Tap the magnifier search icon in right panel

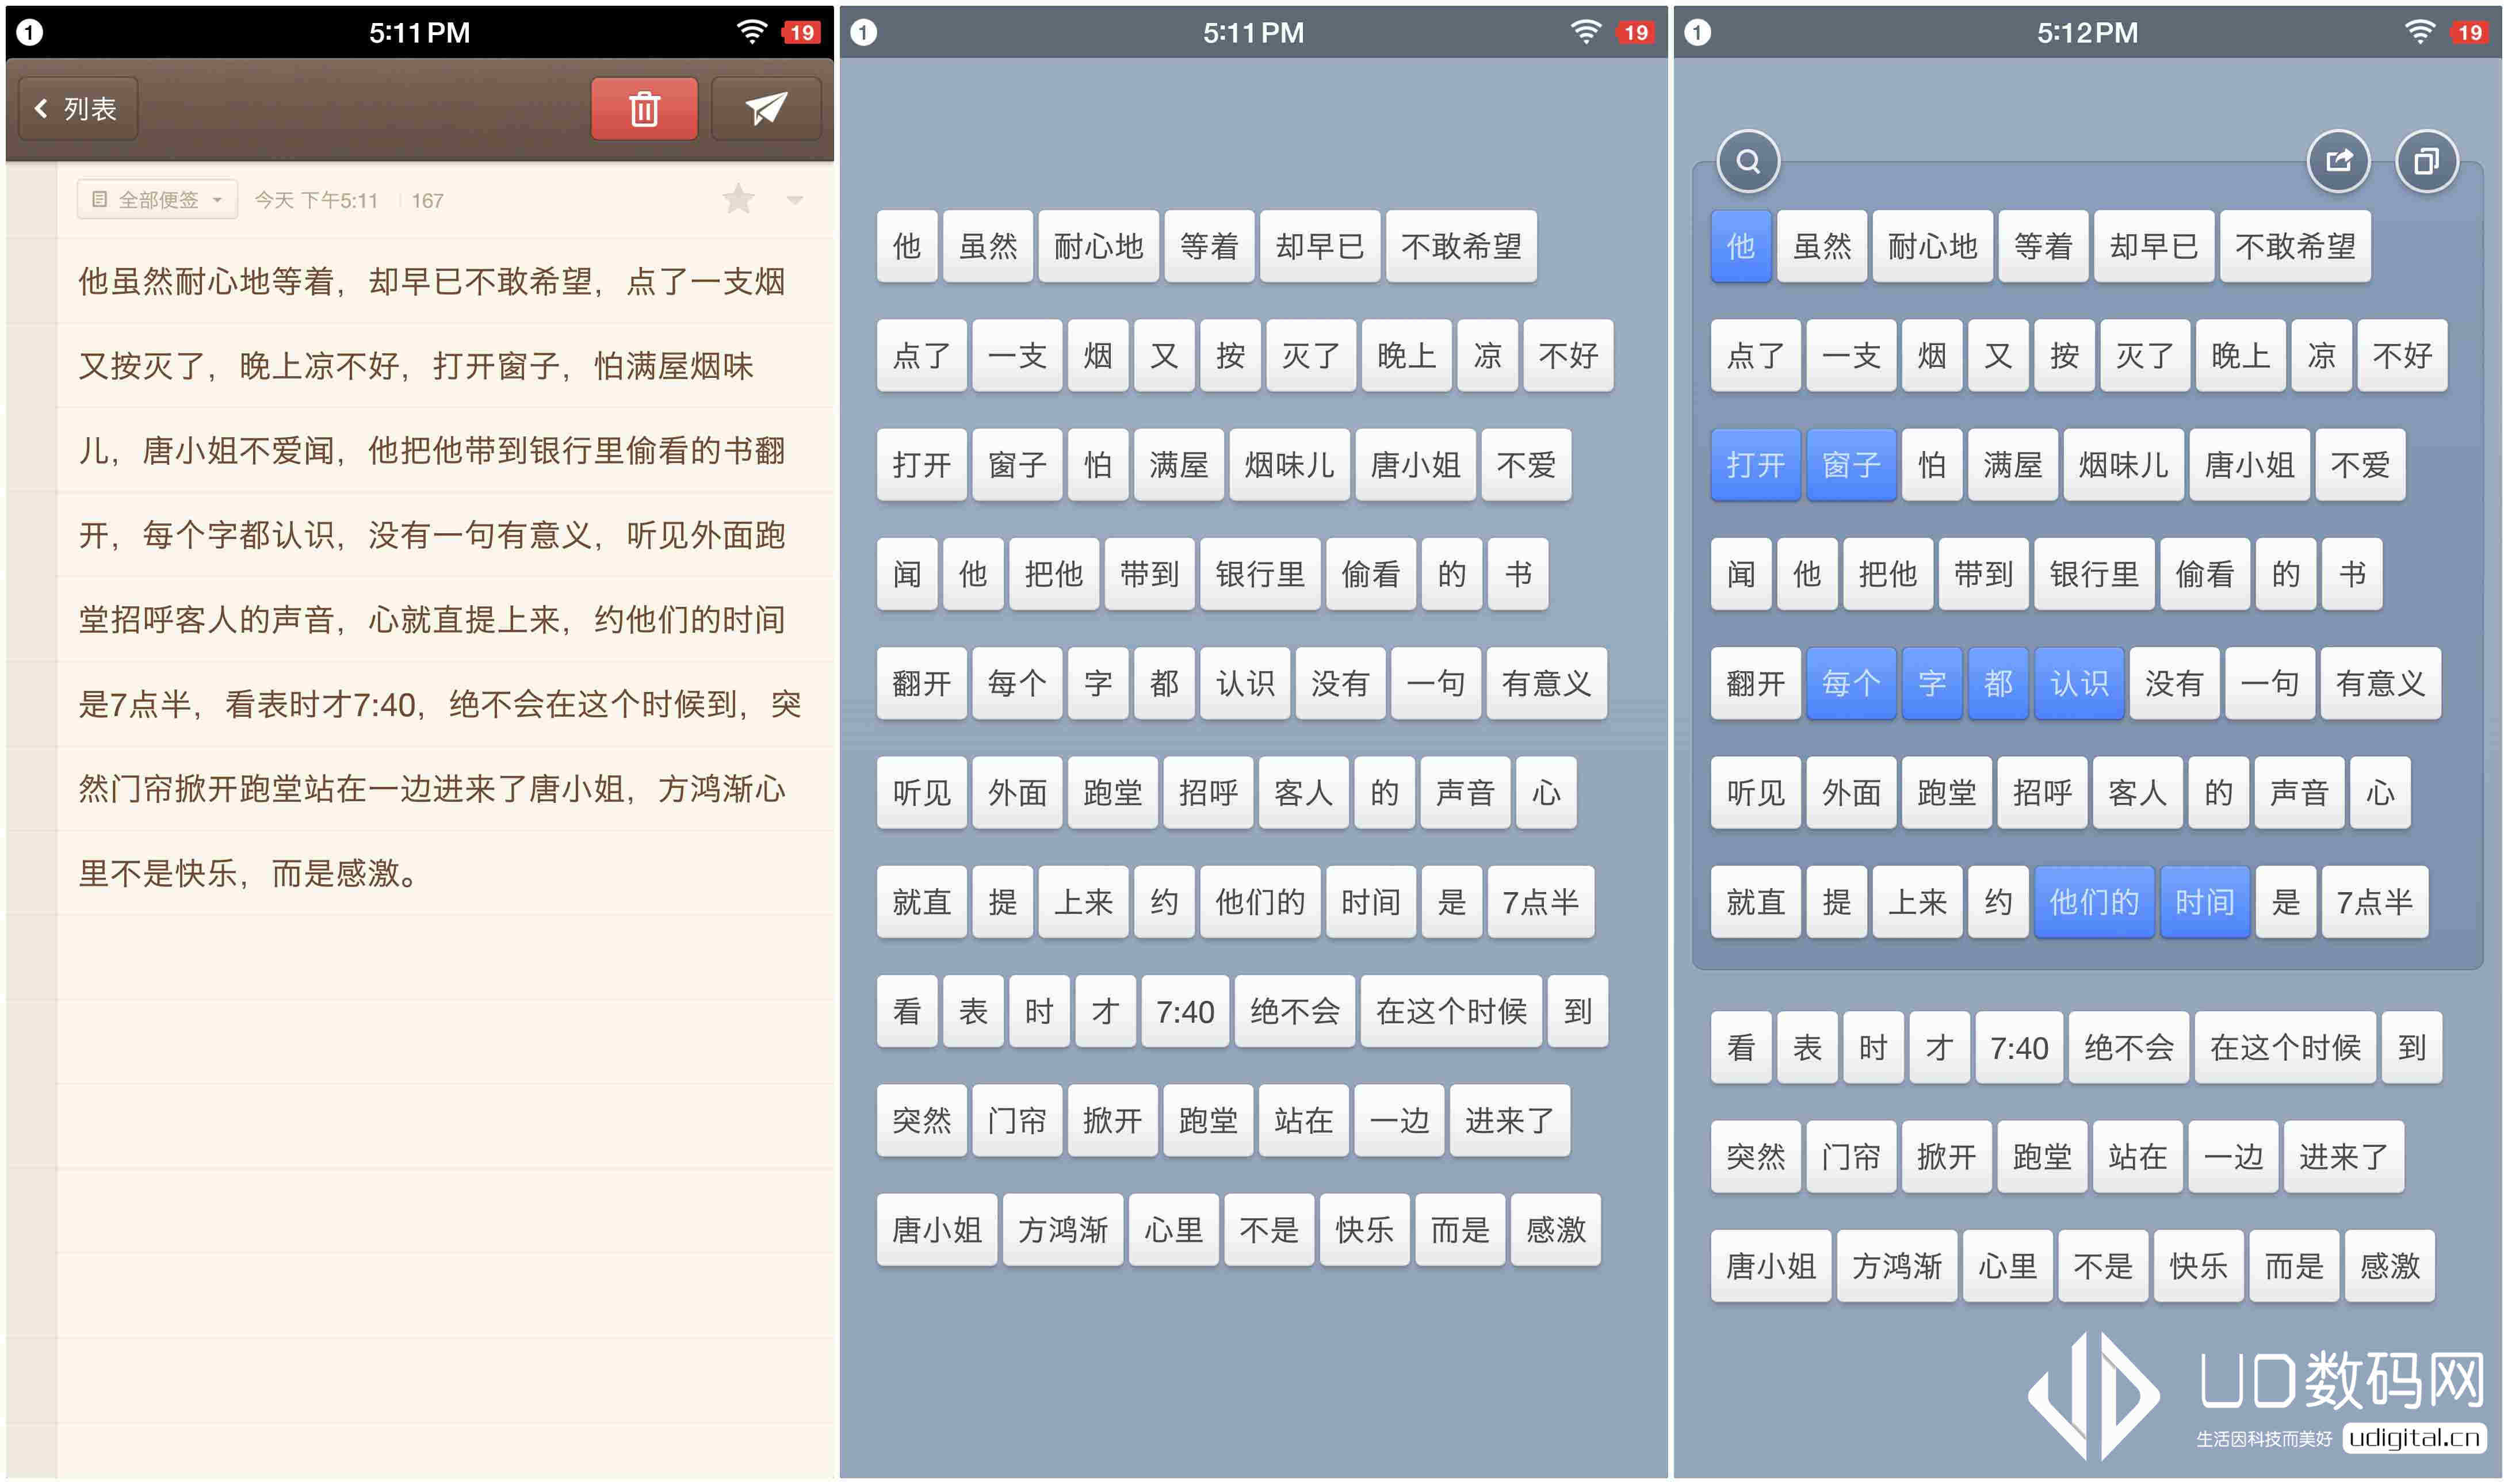click(x=1748, y=161)
